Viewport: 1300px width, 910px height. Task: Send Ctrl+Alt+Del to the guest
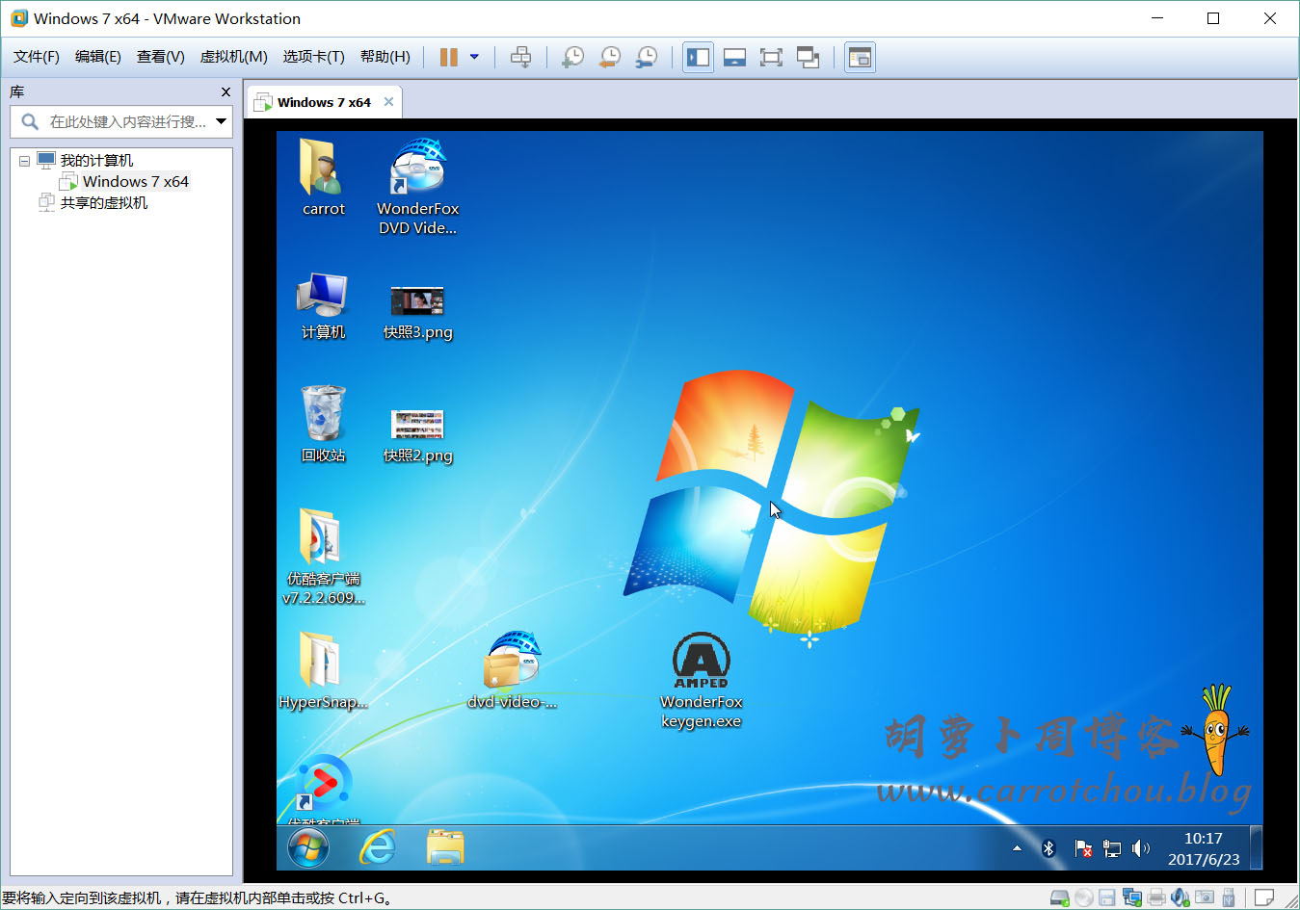(520, 58)
